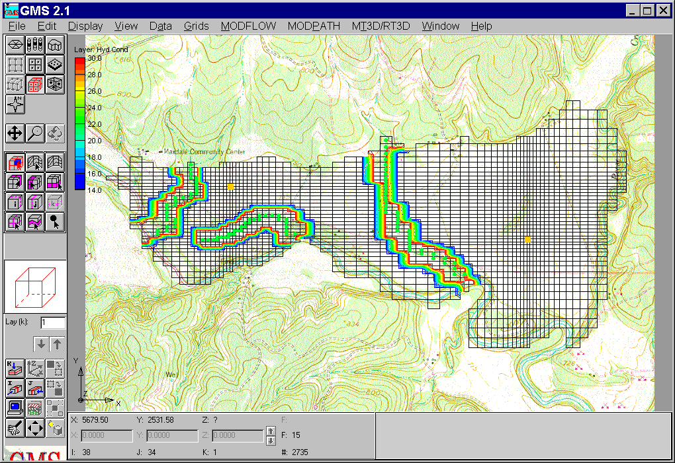675x463 pixels.
Task: Click the X readout value 5679.50
Action: coord(95,420)
